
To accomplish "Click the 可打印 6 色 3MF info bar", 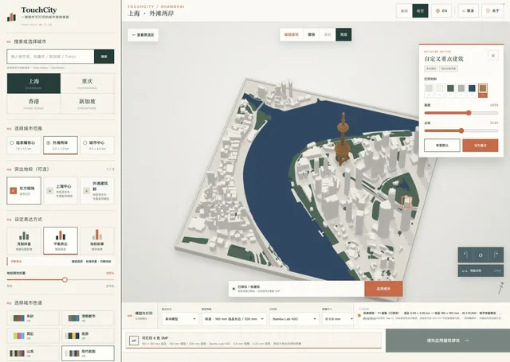I will click(x=253, y=341).
